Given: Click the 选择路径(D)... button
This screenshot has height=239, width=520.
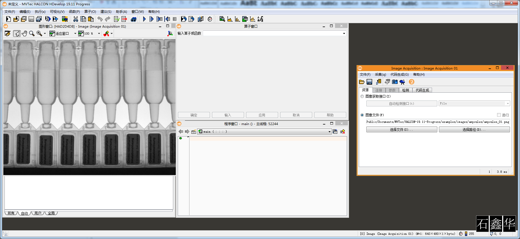Looking at the screenshot, I should 474,130.
